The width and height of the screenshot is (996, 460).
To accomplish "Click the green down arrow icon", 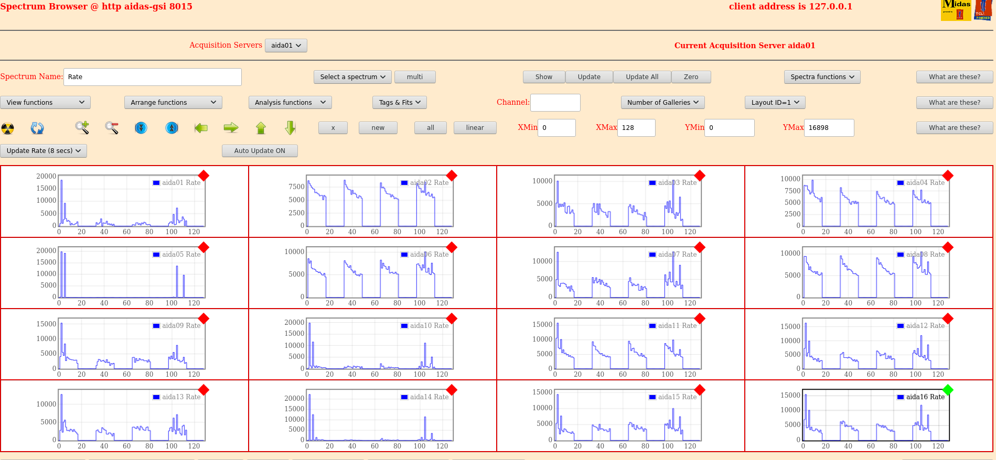I will (x=291, y=128).
